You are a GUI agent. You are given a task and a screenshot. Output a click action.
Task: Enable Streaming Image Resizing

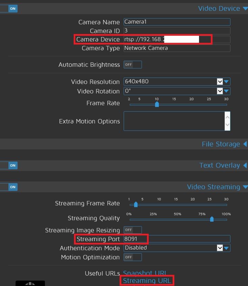pyautogui.click(x=132, y=230)
